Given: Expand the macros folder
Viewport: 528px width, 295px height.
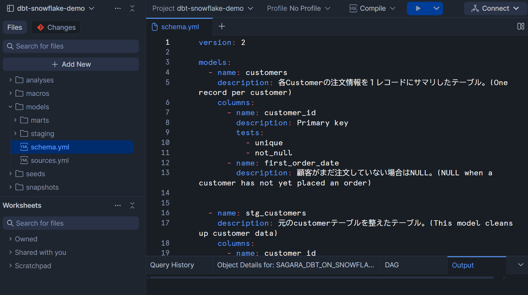Looking at the screenshot, I should click(10, 93).
